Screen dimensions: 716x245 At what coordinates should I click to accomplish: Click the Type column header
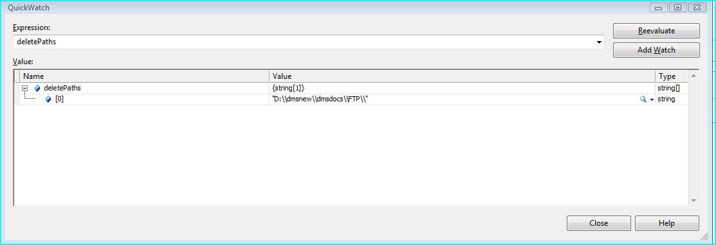pos(671,76)
